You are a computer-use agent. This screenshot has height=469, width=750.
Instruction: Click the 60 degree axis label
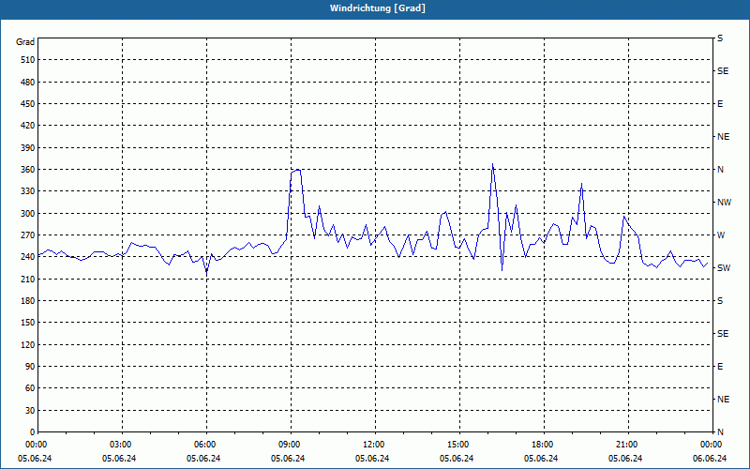tap(30, 388)
